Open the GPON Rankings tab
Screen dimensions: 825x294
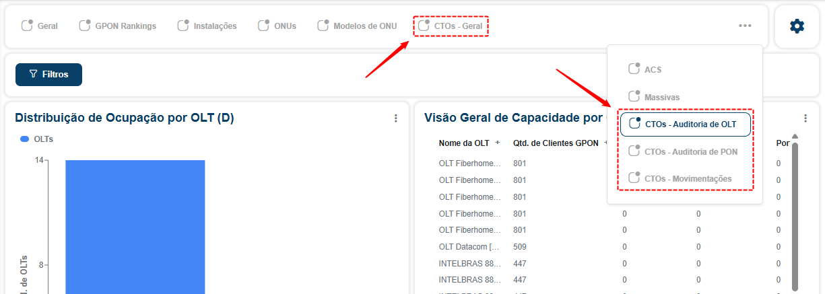pyautogui.click(x=118, y=26)
